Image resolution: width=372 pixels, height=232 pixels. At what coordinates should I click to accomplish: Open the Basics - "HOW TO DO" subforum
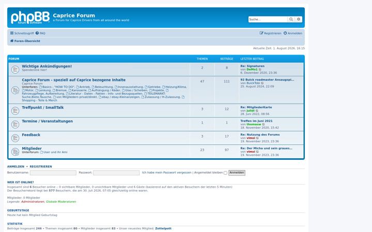point(58,87)
